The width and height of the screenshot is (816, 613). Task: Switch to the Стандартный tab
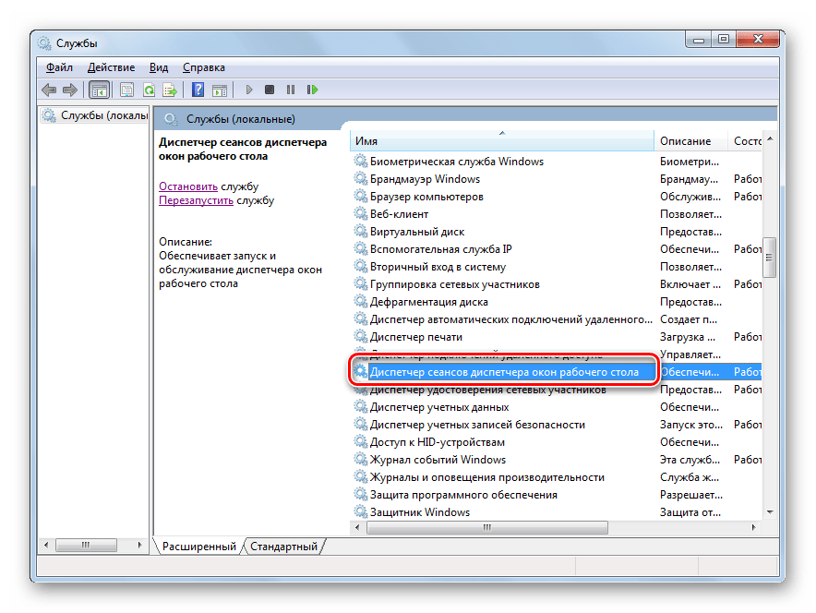283,547
